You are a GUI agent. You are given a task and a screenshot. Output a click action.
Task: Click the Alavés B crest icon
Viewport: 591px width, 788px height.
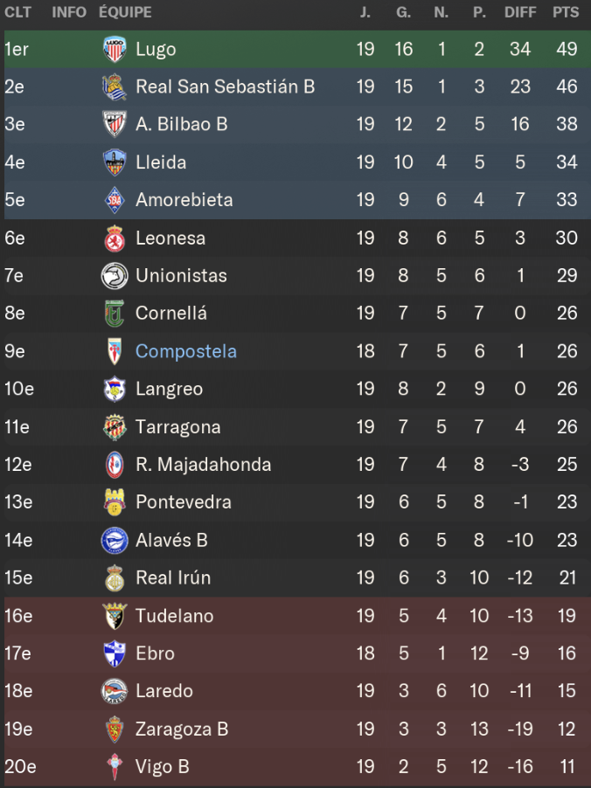click(x=115, y=541)
